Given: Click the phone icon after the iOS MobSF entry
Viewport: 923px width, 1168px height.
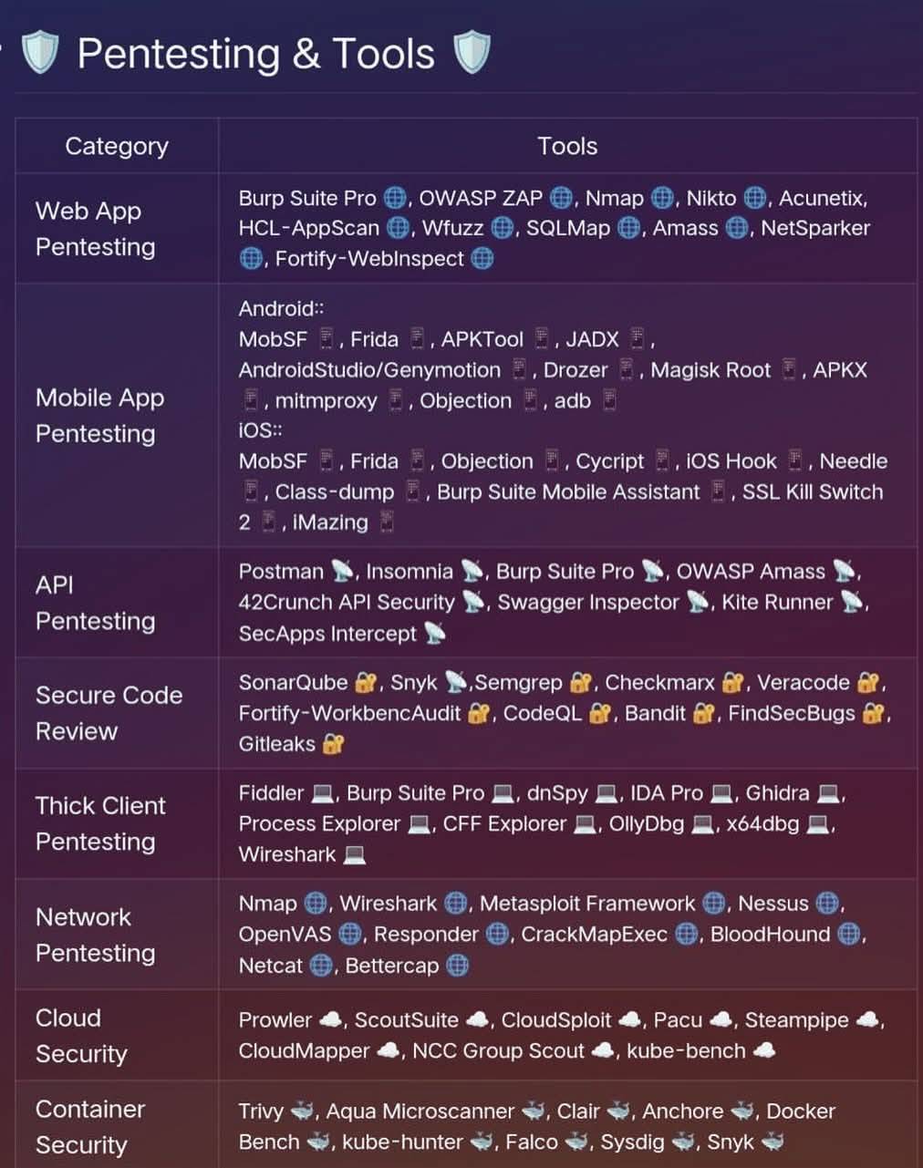Looking at the screenshot, I should (x=326, y=461).
